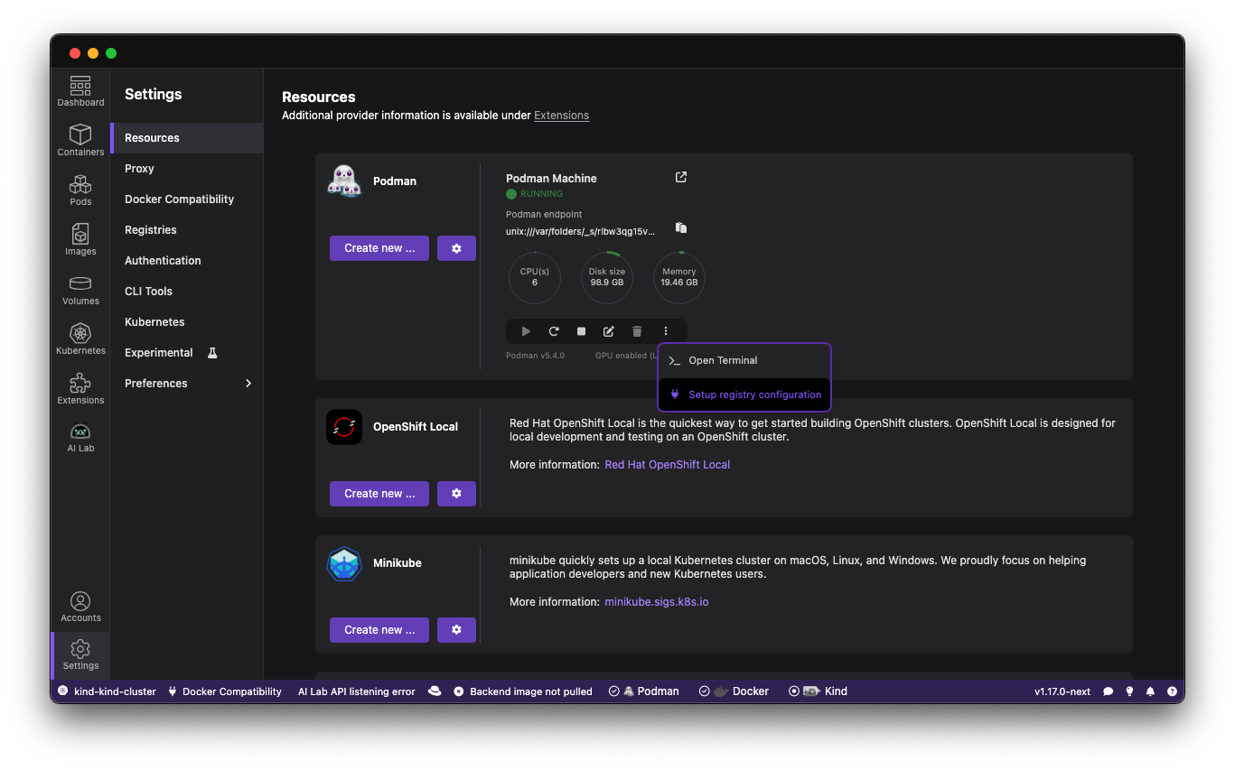The height and width of the screenshot is (770, 1235).
Task: Open the Extensions link in header
Action: click(561, 116)
